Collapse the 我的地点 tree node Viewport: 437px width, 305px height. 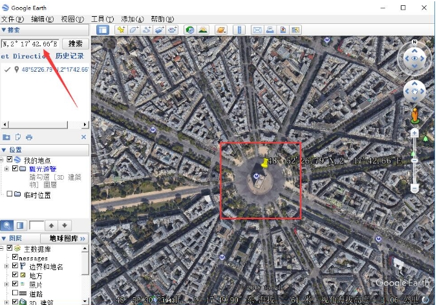(2, 160)
